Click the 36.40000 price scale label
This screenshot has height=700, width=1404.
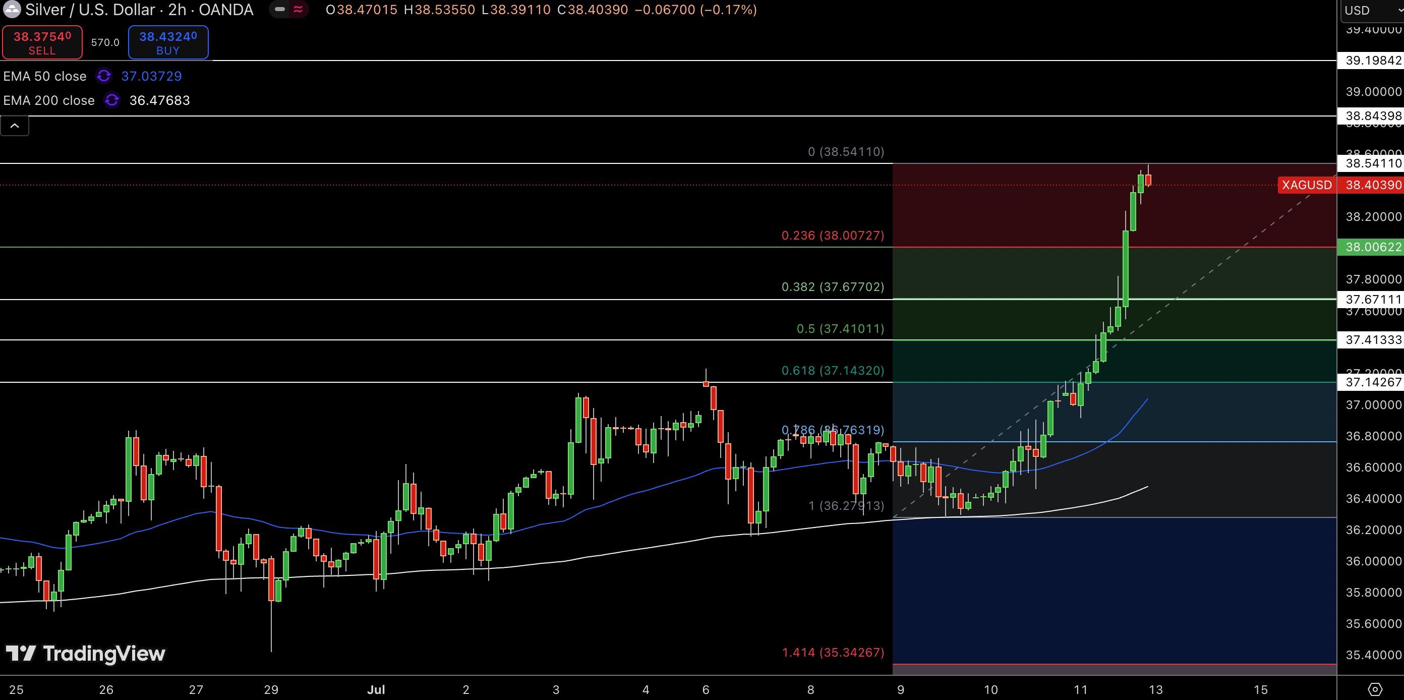coord(1373,499)
